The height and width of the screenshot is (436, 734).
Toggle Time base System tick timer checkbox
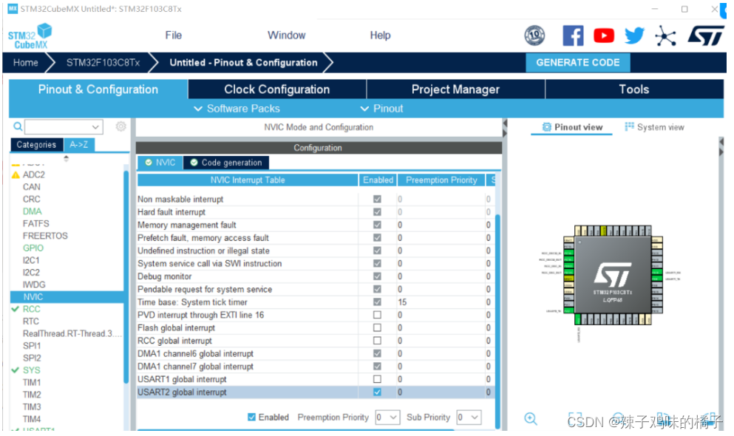coord(377,302)
